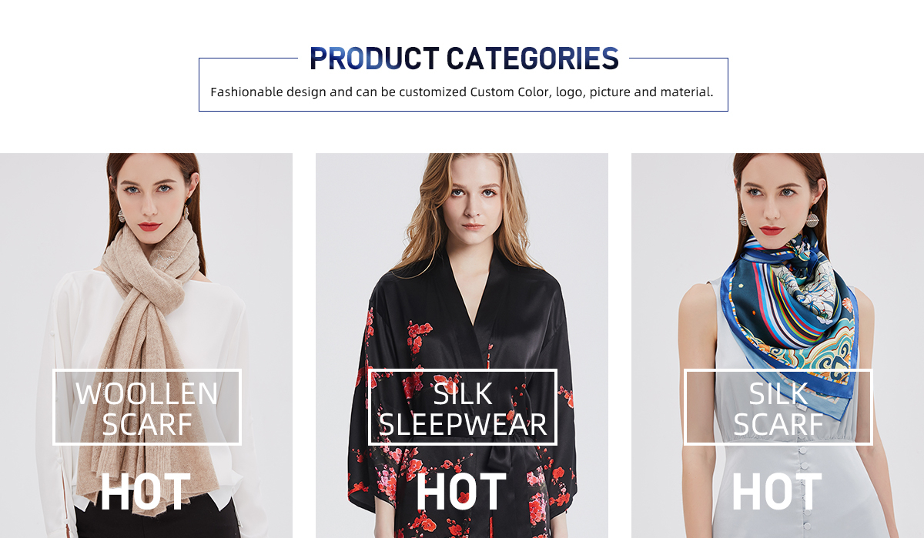
Task: Open the Silk Sleepwear category label
Action: pos(463,407)
